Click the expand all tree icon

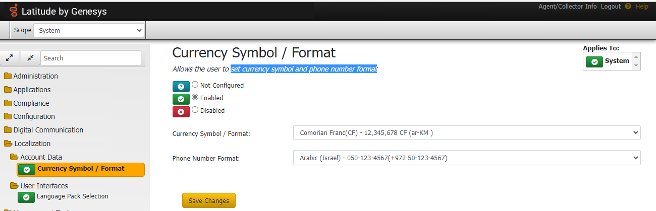click(10, 58)
